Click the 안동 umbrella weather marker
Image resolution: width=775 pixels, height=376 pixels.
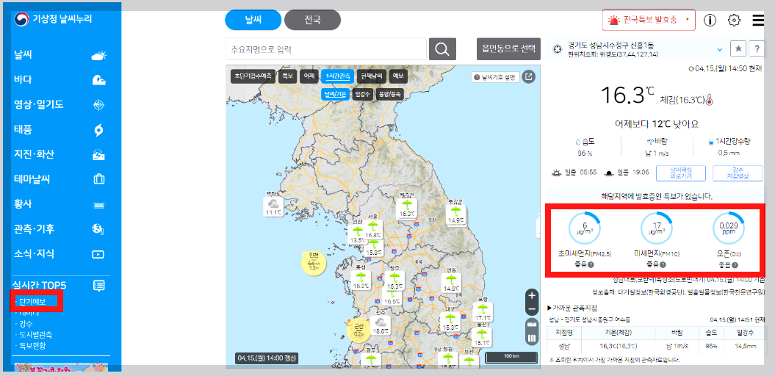click(x=450, y=282)
